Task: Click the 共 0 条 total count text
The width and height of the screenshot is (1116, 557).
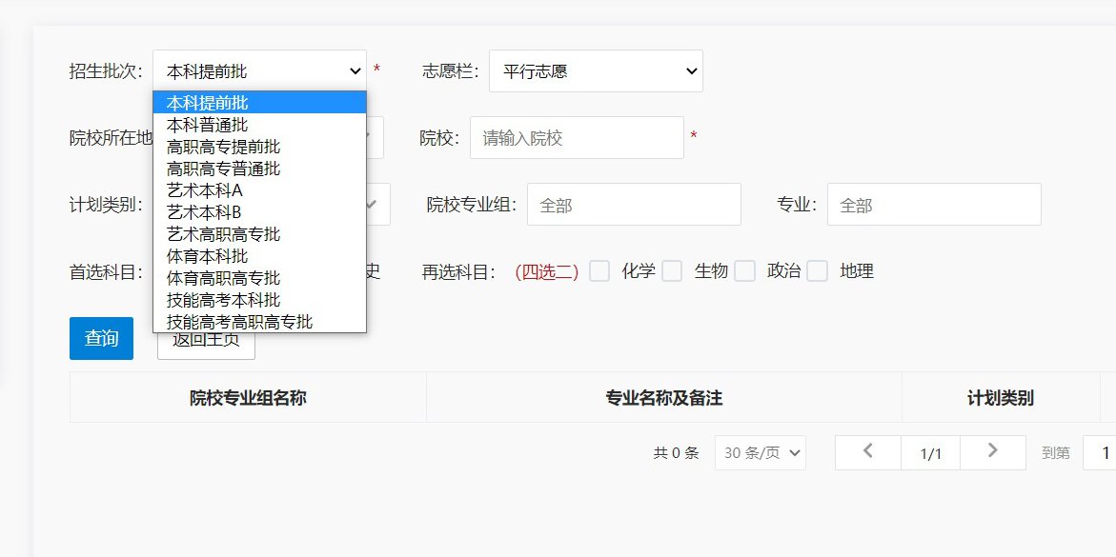Action: pos(676,453)
